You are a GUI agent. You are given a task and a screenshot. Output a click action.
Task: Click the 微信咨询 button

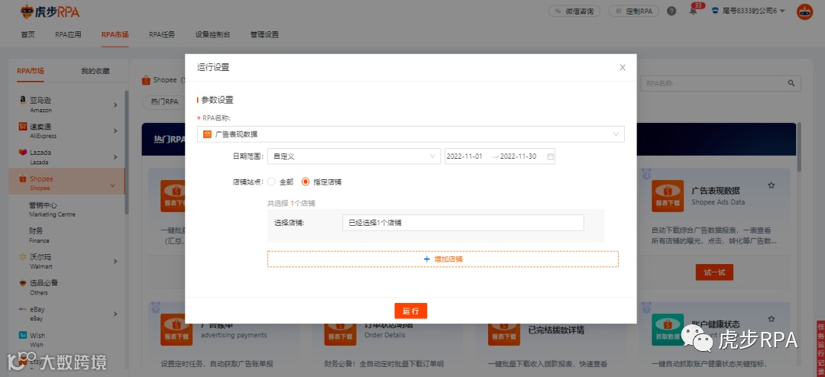point(574,11)
